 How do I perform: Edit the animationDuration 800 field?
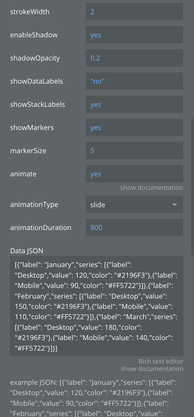[134, 228]
